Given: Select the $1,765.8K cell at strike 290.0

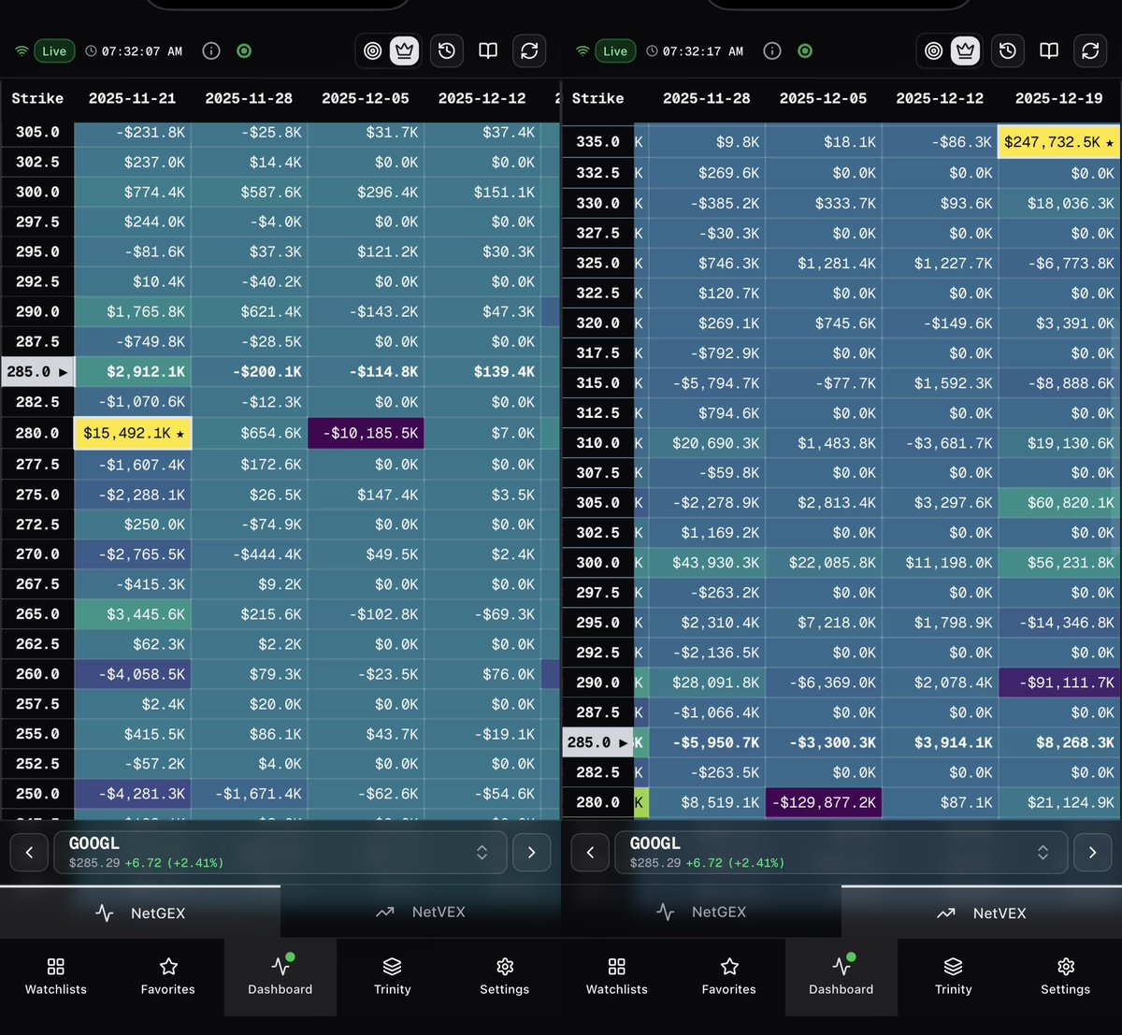Looking at the screenshot, I should (x=133, y=311).
